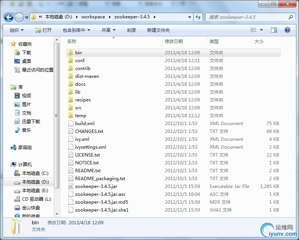The width and height of the screenshot is (299, 240).
Task: Click the search magnifier icon
Action: tap(291, 17)
